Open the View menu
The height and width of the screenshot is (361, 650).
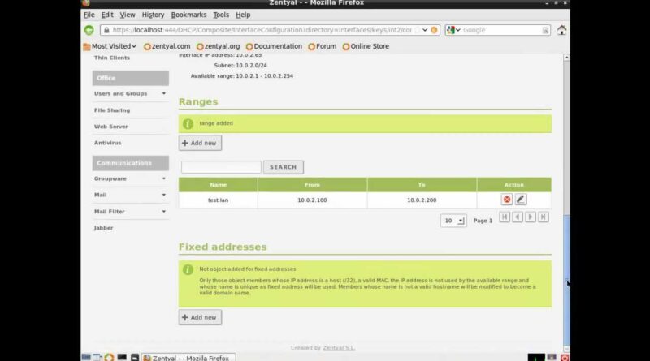point(128,15)
